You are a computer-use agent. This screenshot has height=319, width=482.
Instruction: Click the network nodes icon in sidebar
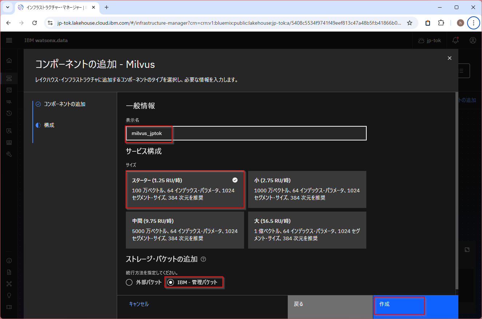click(x=9, y=283)
